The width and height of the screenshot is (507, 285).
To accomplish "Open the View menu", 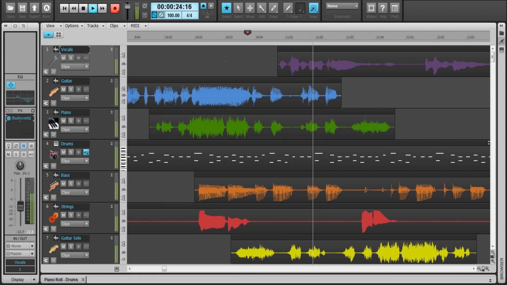I will [54, 26].
